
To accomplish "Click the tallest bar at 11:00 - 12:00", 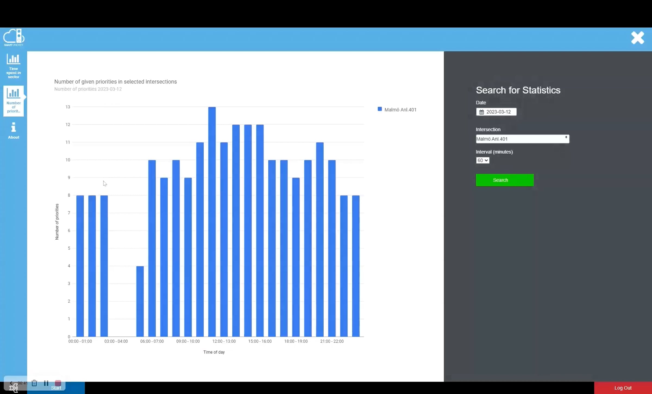I will (x=212, y=221).
